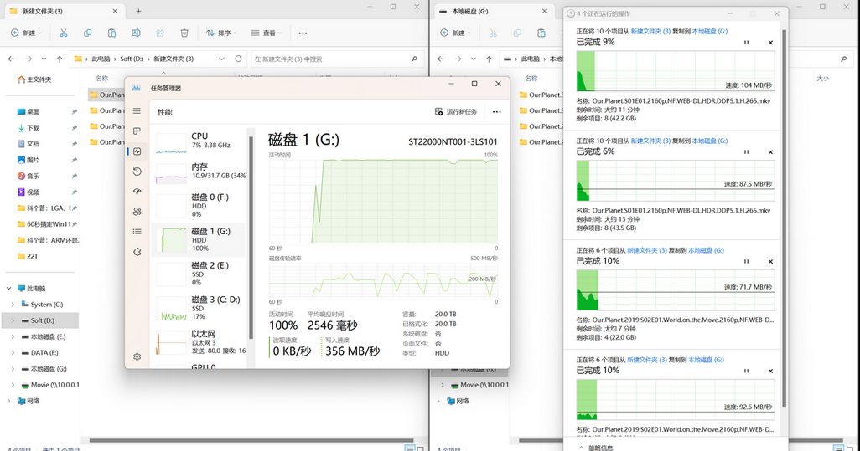Viewport: 860px width, 451px height.
Task: Switch to 本地磁盘 (G:) tab in right window
Action: (x=494, y=11)
